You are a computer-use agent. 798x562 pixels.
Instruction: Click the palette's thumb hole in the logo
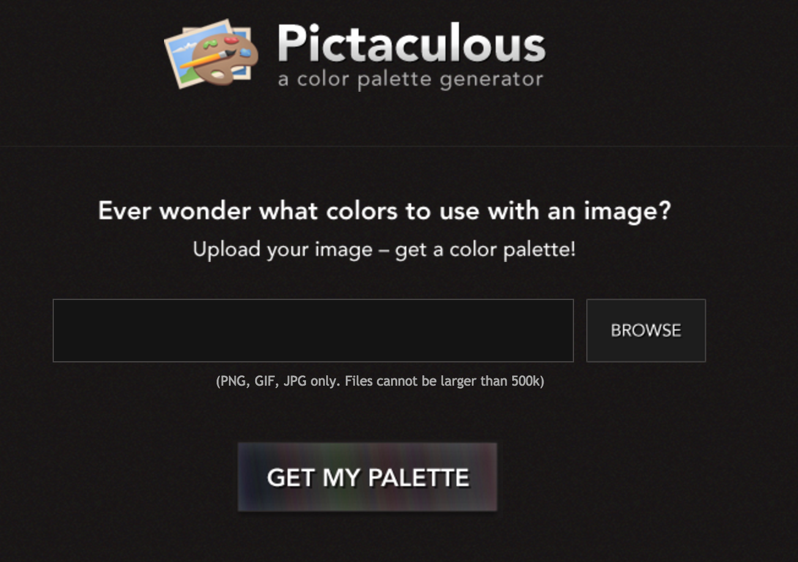[218, 74]
